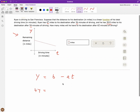140x112 pixels.
Task: Open the Draw ribbon tab
Action: (x=15, y=5)
